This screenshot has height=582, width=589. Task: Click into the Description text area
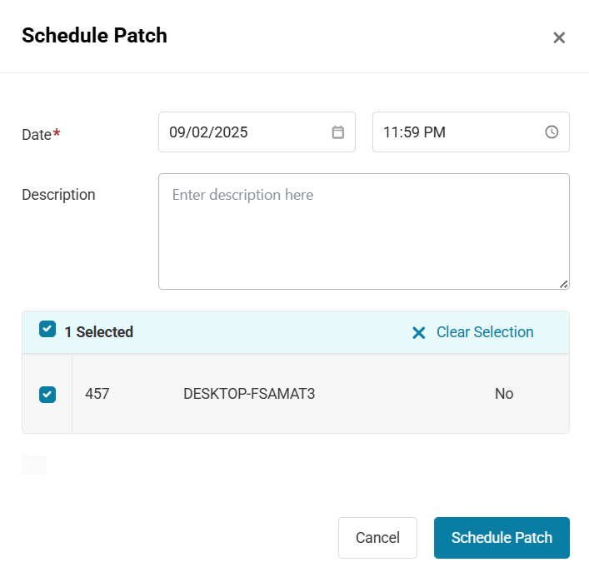click(x=363, y=231)
